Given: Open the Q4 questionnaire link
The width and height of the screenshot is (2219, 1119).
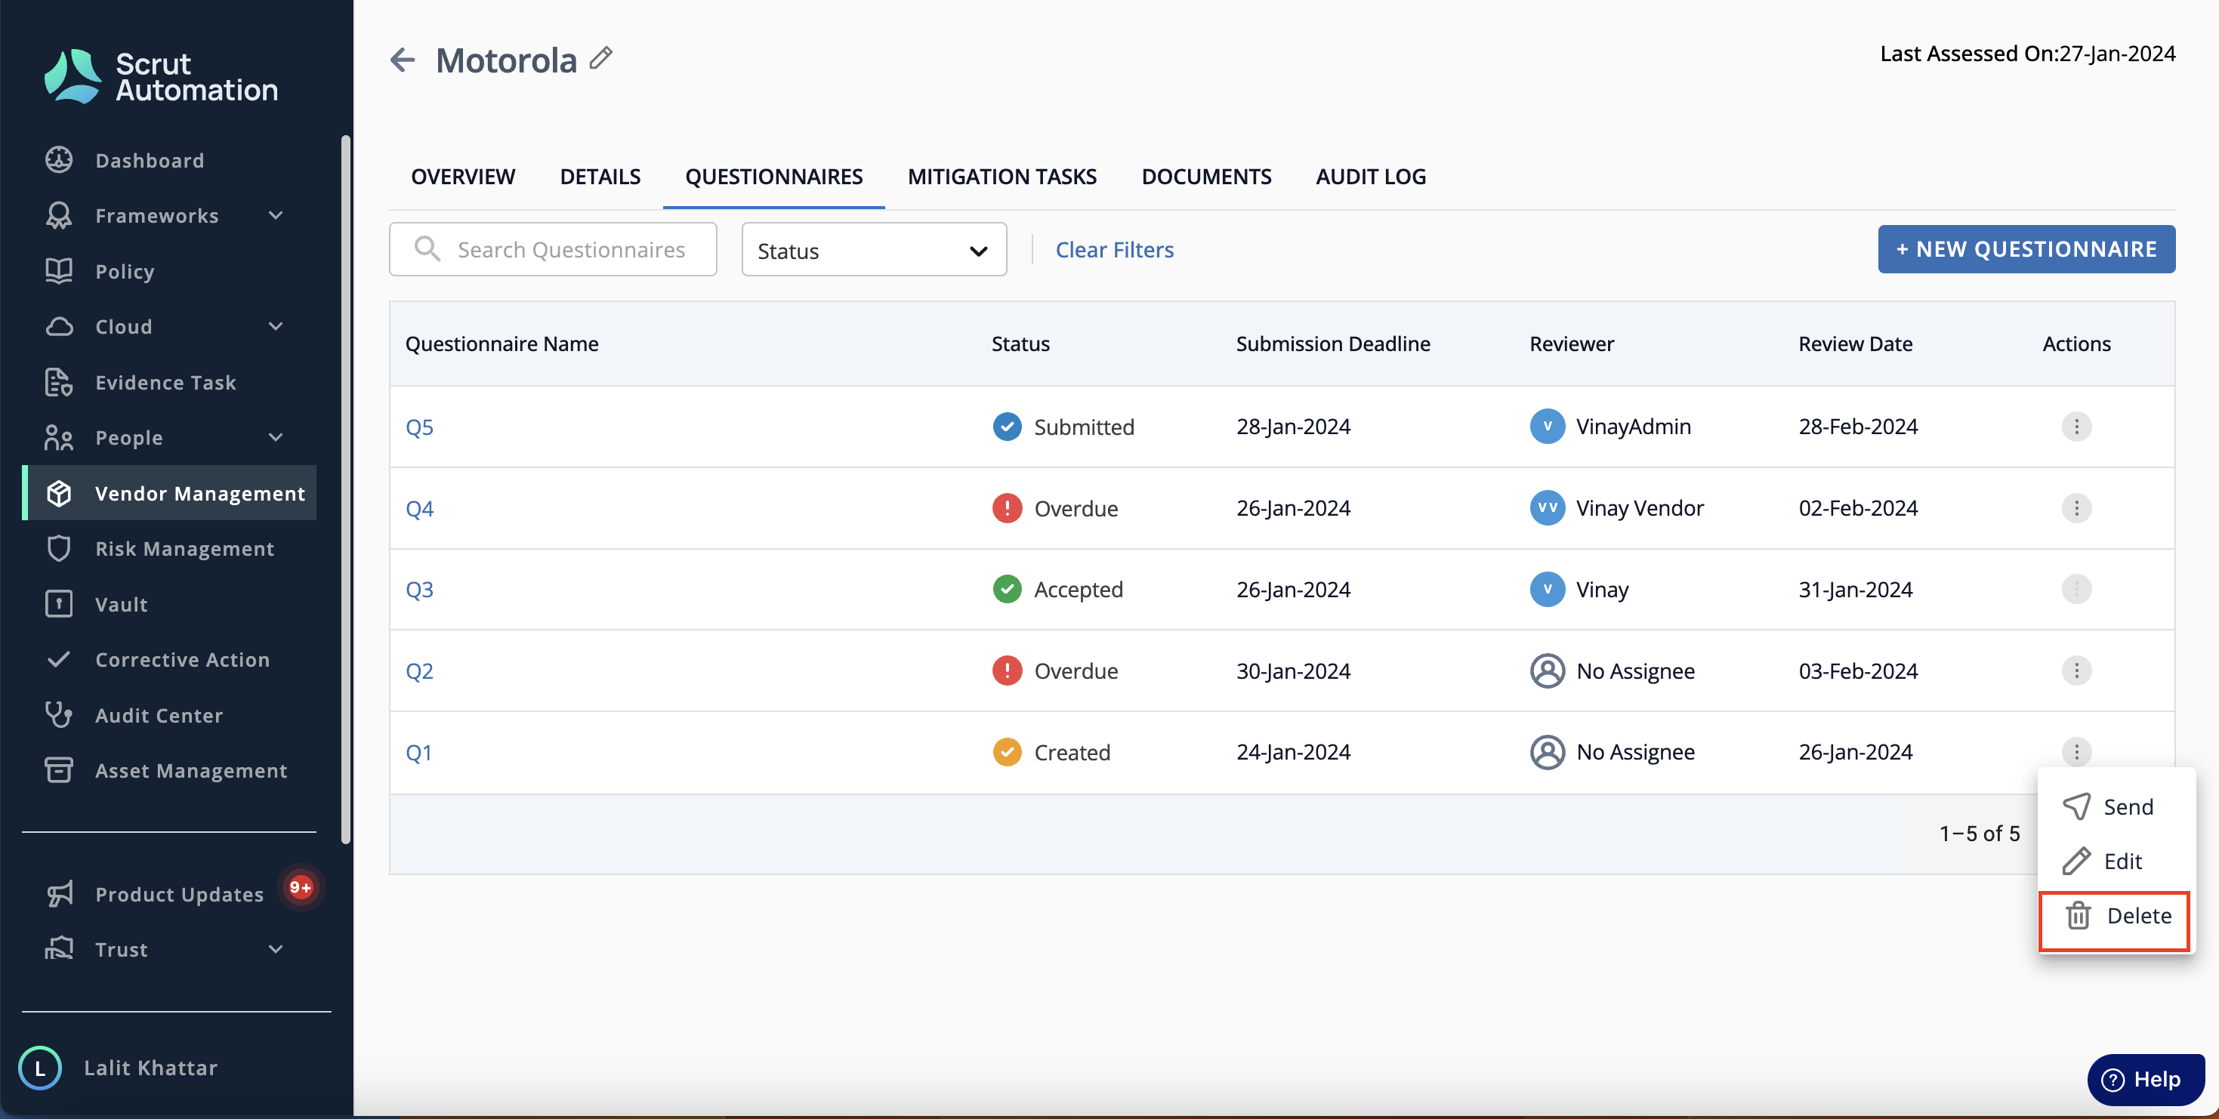Looking at the screenshot, I should [419, 508].
